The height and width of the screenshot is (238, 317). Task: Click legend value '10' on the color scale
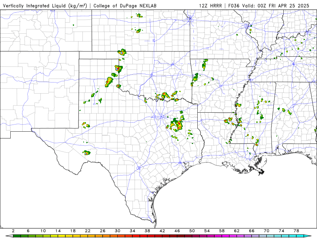[x=43, y=231]
